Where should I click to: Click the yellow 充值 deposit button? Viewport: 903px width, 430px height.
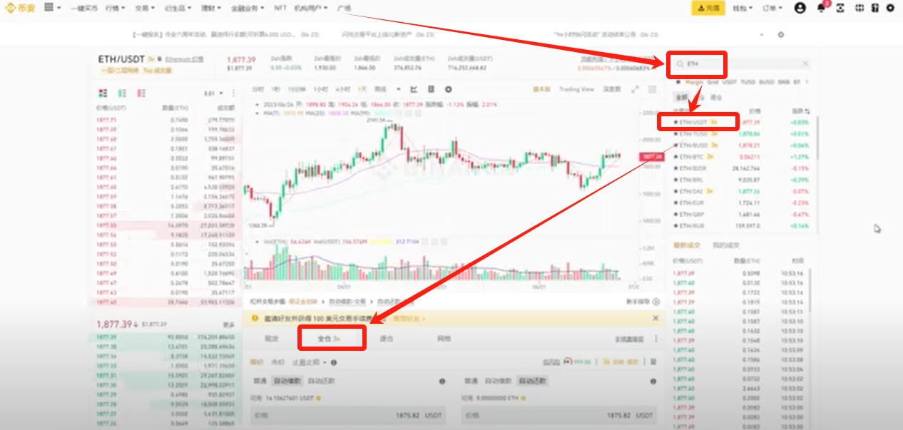click(708, 8)
